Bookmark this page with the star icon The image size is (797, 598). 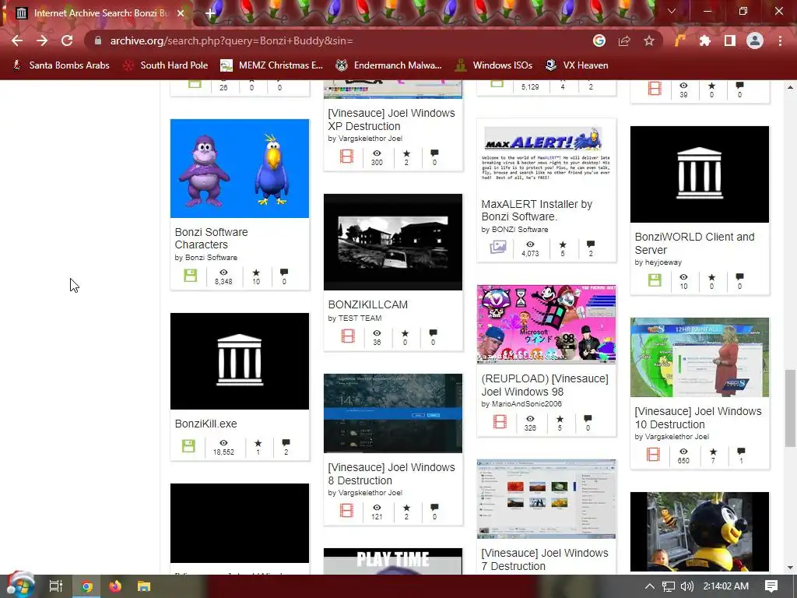pos(649,40)
